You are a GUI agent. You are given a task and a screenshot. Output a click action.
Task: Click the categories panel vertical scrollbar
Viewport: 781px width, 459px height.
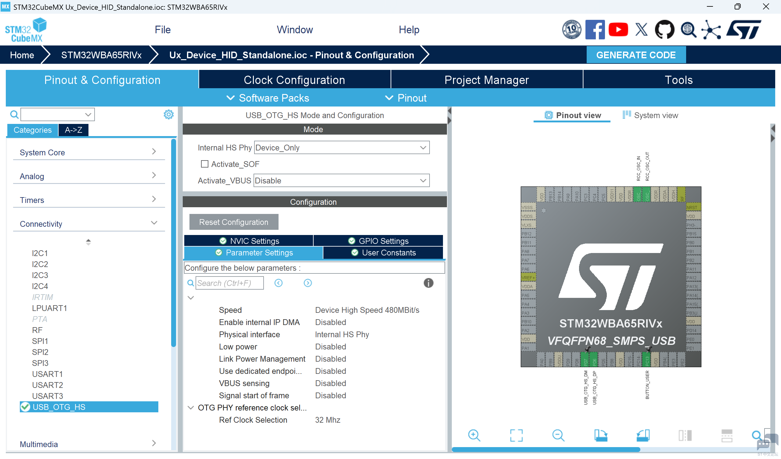[x=174, y=244]
